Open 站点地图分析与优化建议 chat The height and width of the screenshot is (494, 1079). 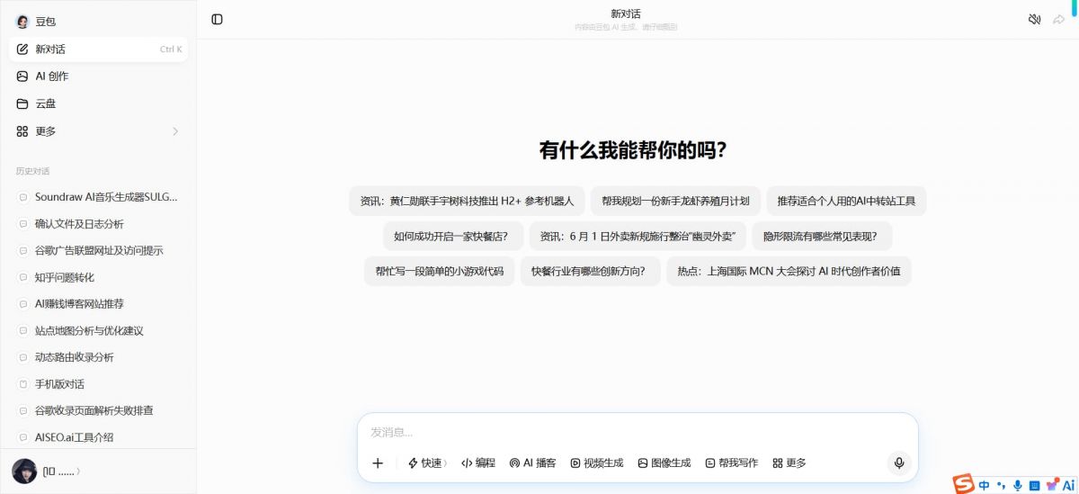(x=98, y=330)
